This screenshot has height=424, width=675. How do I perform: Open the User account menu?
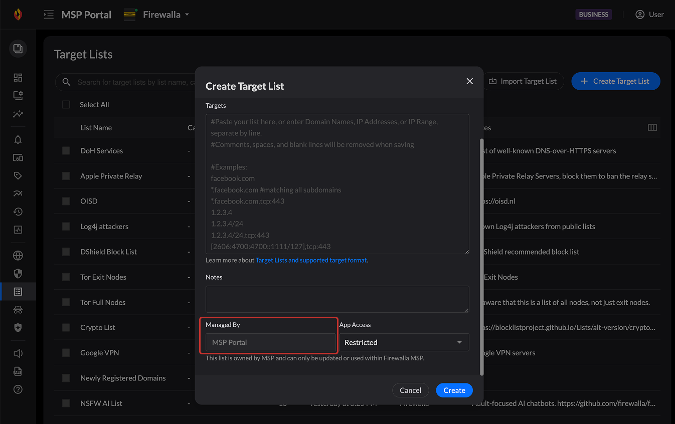click(x=649, y=15)
